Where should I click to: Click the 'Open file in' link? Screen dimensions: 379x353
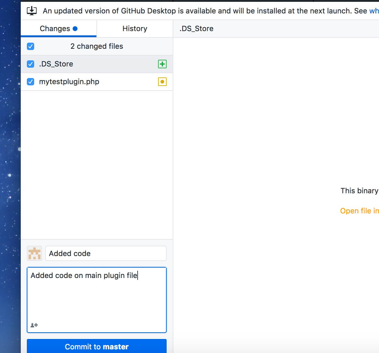click(359, 211)
